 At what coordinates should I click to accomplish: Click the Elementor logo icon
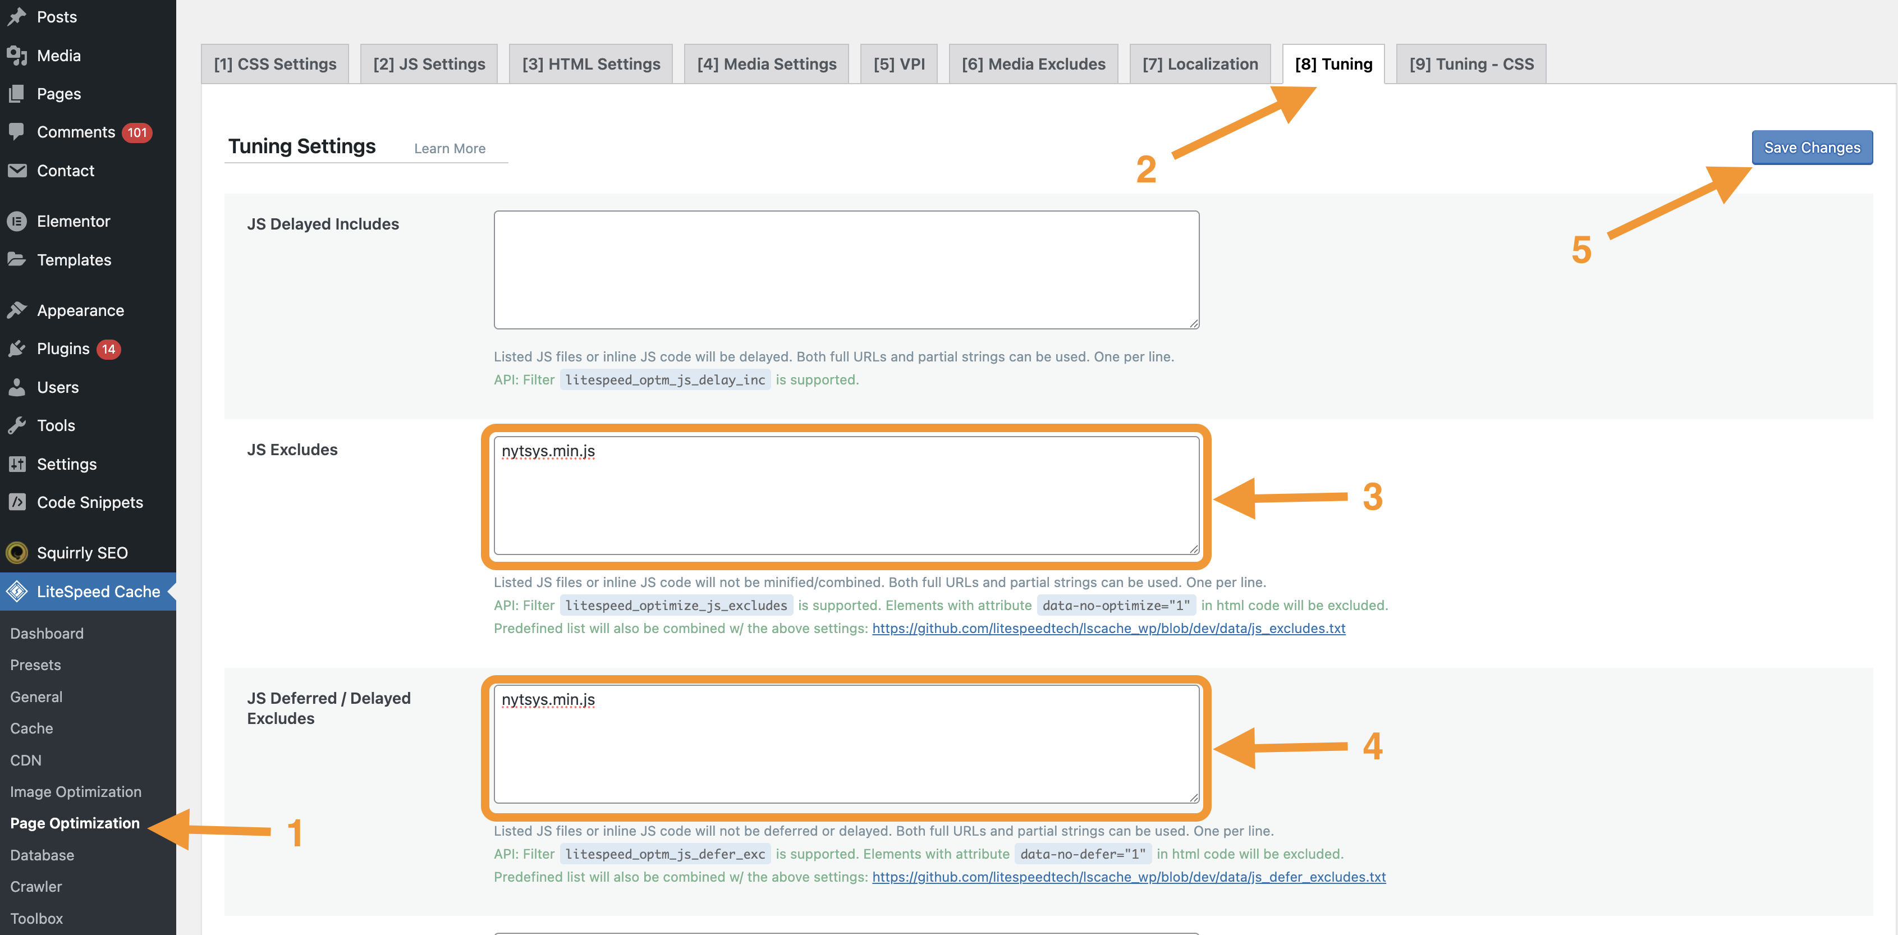tap(17, 221)
